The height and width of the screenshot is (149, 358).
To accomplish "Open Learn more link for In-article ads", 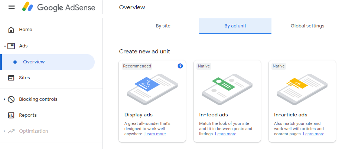I will pos(313,134).
